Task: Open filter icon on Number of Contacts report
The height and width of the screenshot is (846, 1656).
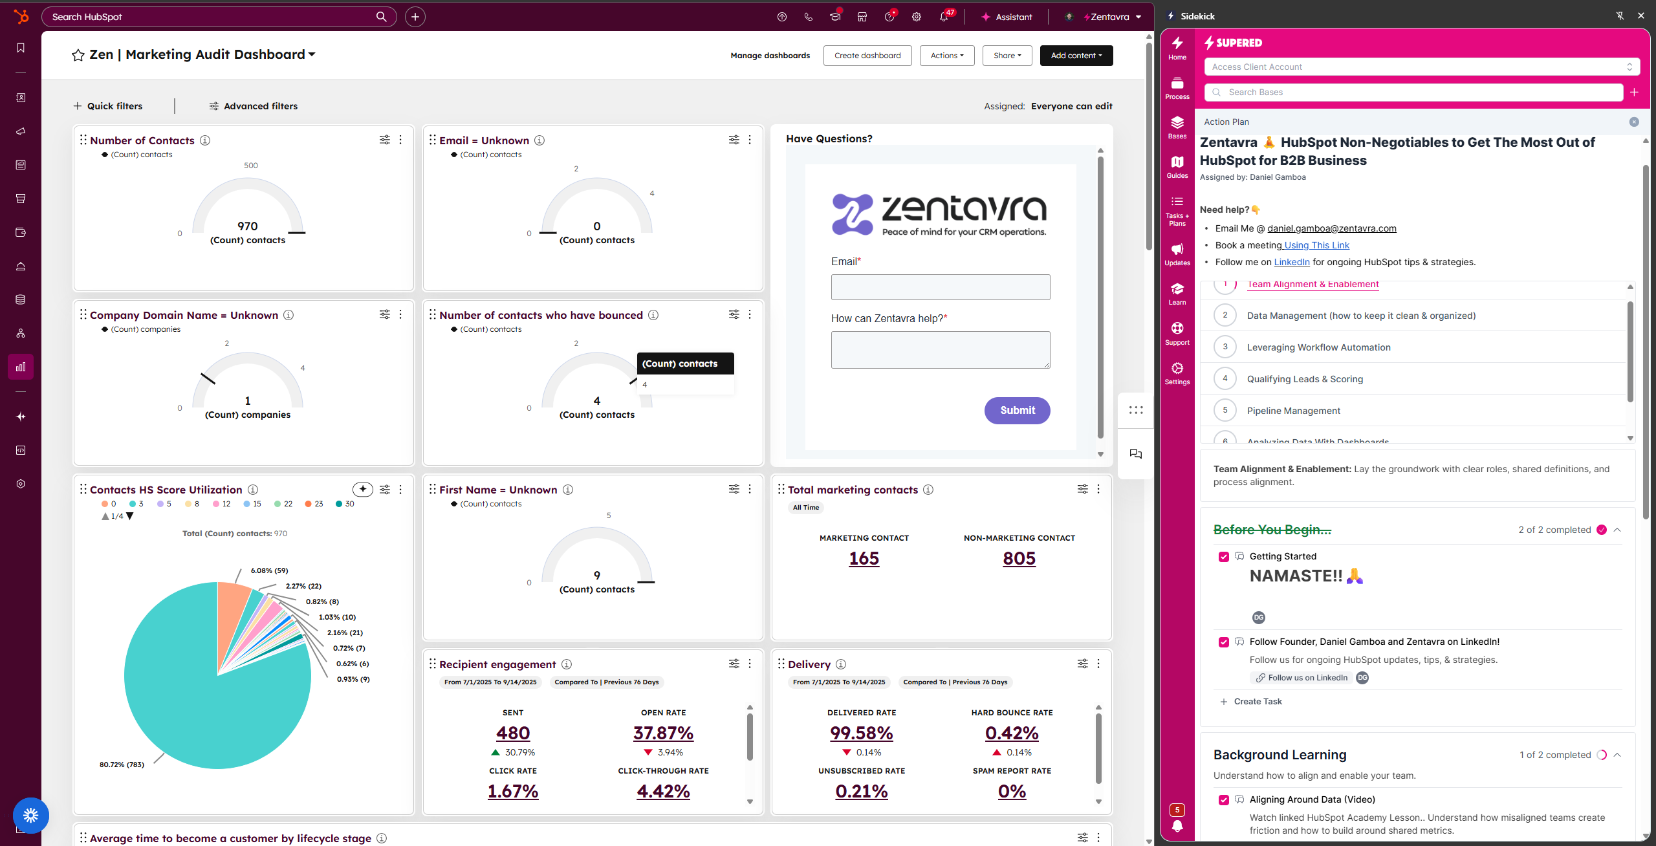Action: click(384, 140)
